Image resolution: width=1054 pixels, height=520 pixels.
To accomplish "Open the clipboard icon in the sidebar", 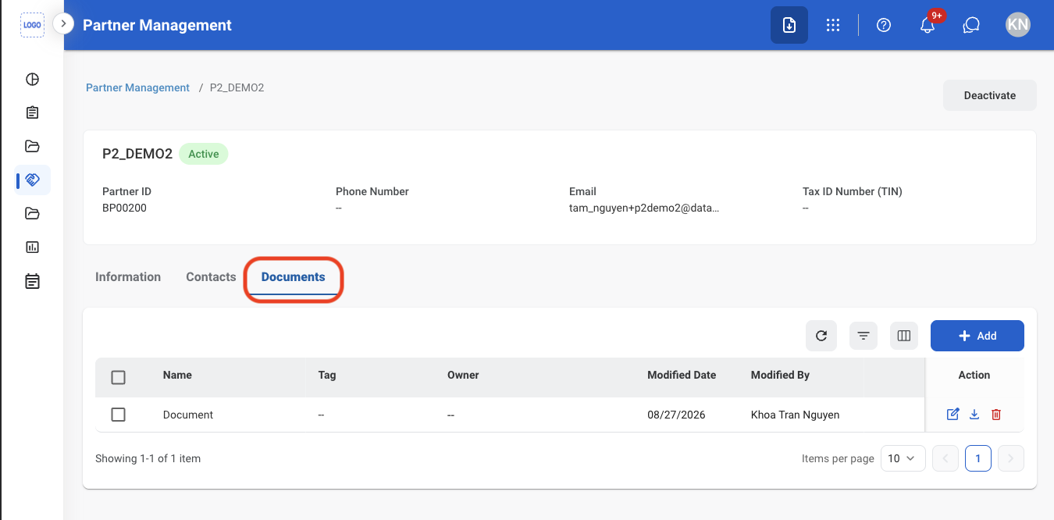I will point(32,112).
